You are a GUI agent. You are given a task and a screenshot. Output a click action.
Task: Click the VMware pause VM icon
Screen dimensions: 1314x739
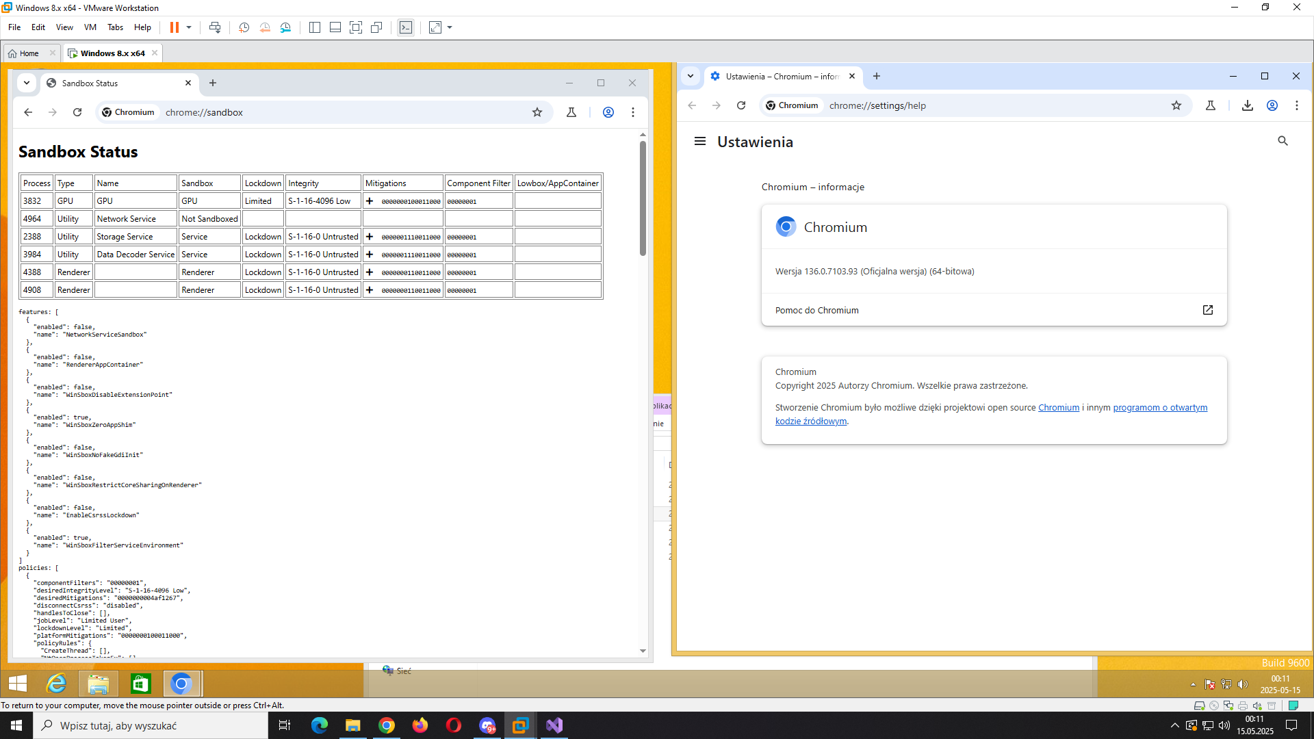(175, 27)
